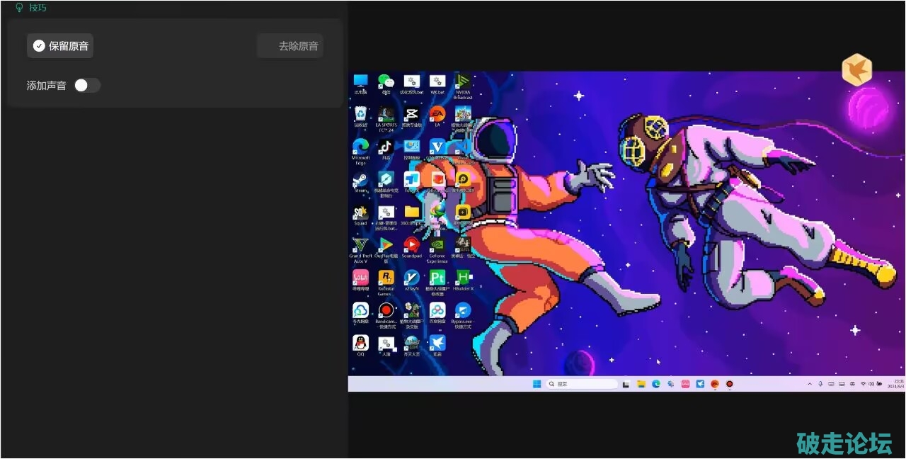Open the Windows Start menu button
This screenshot has height=459, width=906.
point(537,384)
